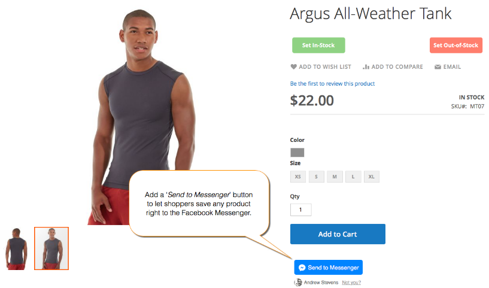Pick the gray color swatch

[297, 152]
